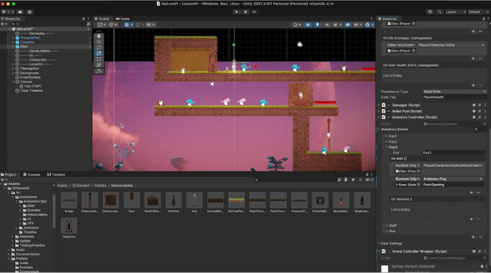Open the Timeline tab
Screen dimensions: 491x273
57,174
